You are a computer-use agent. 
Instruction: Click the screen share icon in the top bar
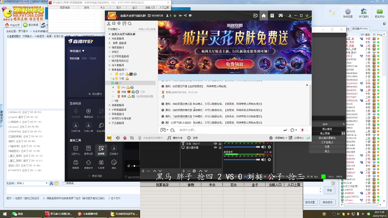tap(256, 15)
